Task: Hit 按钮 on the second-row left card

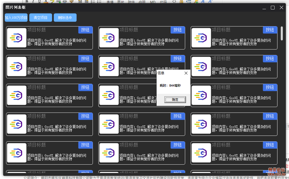Action: (x=85, y=58)
